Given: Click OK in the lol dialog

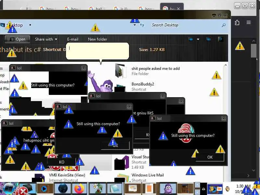Looking at the screenshot, I should point(210,157).
